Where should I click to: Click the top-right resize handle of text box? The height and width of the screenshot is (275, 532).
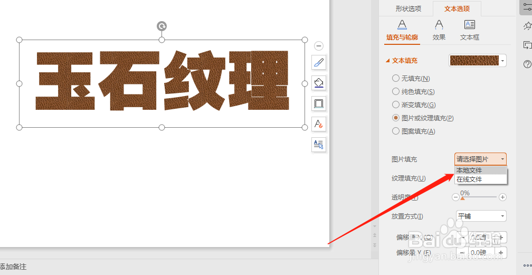point(305,40)
